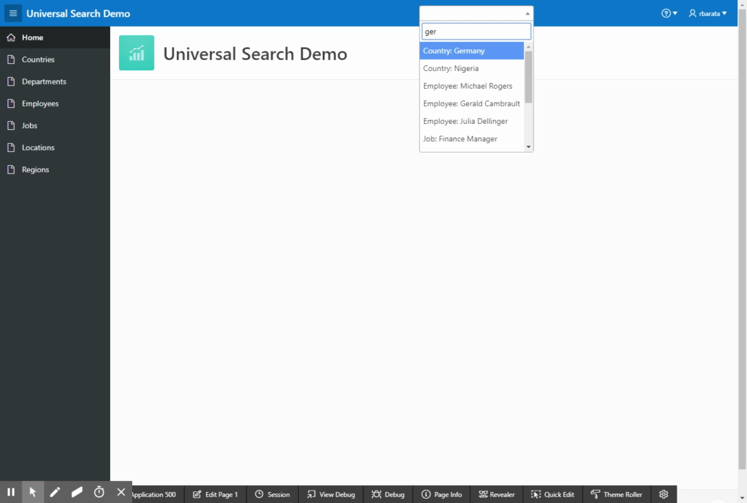Open the help dropdown arrow in the header

tap(674, 12)
